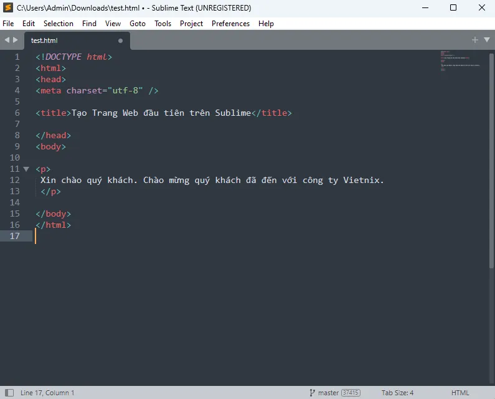Click the closing /p tag on line 13
The width and height of the screenshot is (495, 399).
[x=51, y=192]
